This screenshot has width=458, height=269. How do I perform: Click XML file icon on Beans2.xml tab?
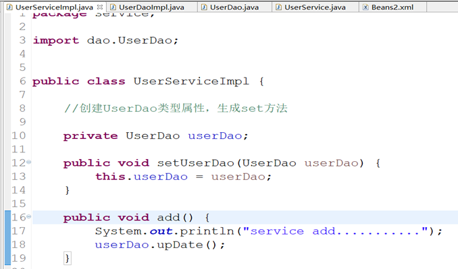(365, 7)
